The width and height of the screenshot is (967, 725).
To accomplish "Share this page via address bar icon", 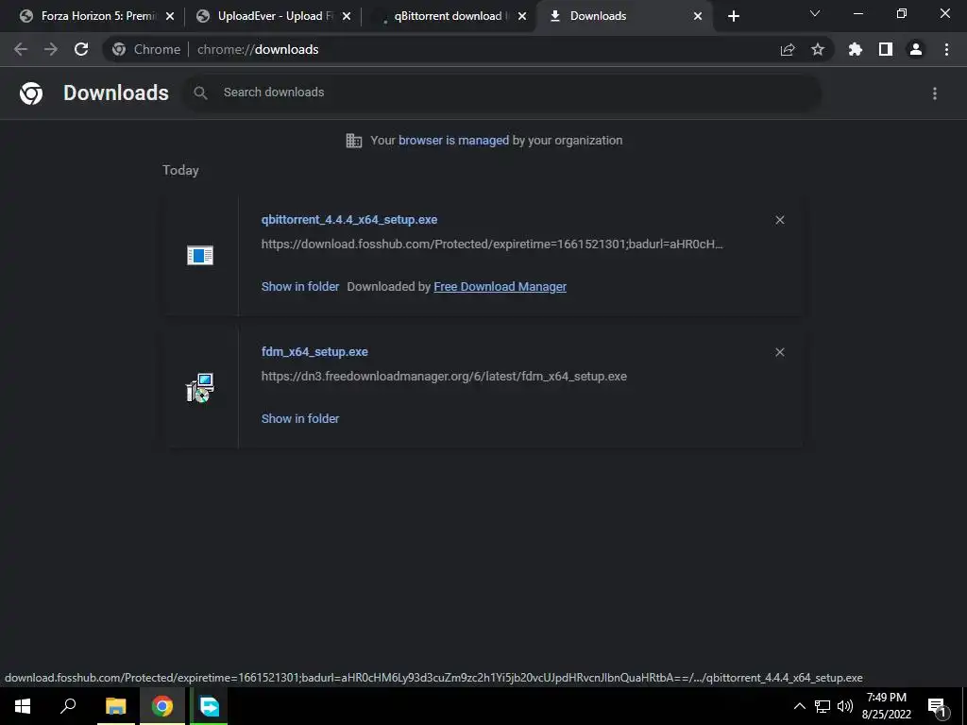I will pos(788,50).
